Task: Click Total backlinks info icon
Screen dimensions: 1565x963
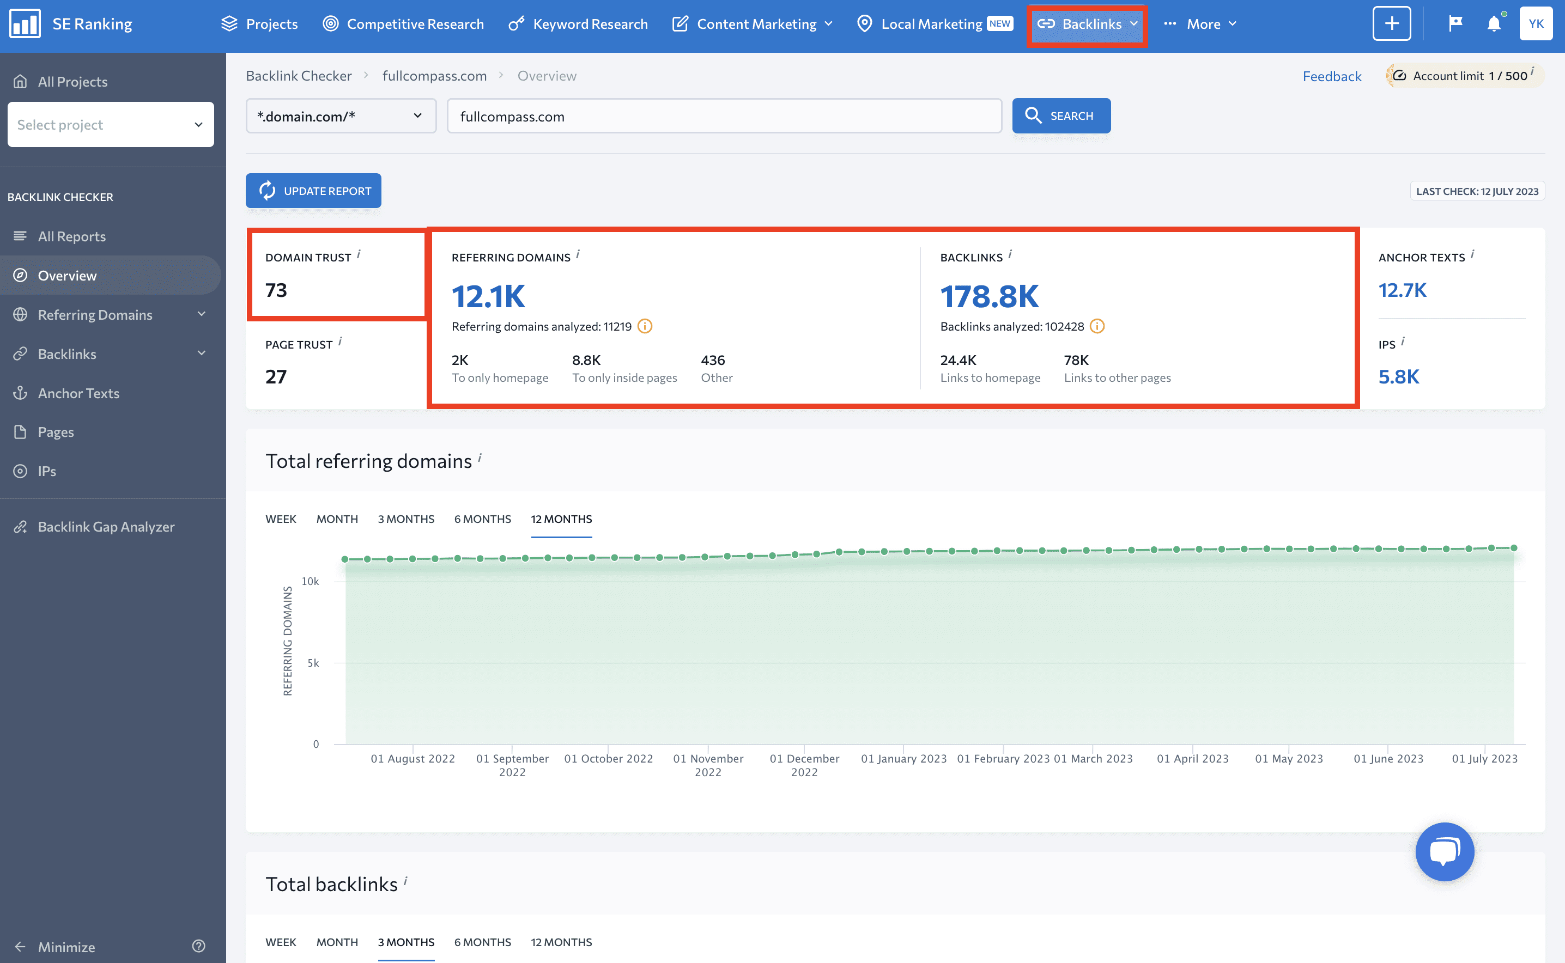Action: 405,881
